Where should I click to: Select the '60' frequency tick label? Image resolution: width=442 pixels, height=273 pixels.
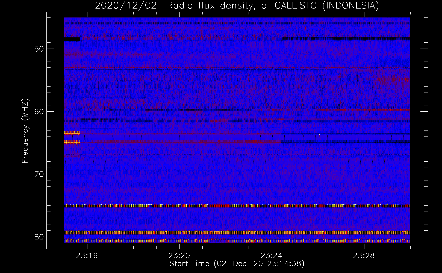(x=39, y=111)
